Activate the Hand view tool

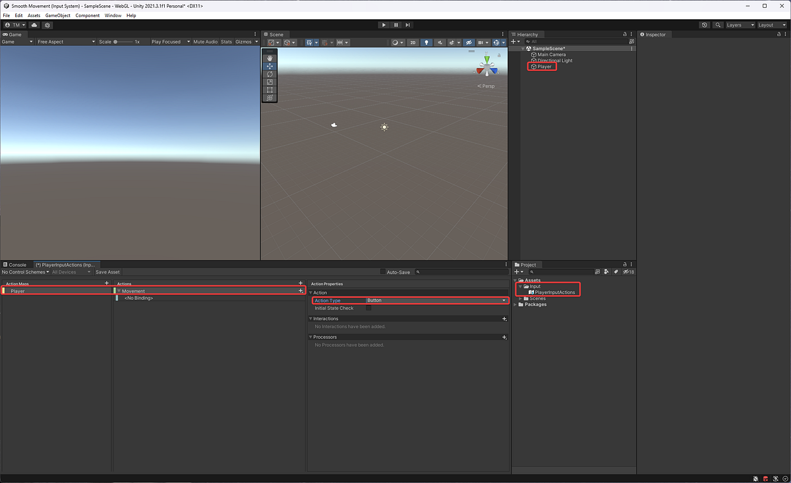pos(269,58)
